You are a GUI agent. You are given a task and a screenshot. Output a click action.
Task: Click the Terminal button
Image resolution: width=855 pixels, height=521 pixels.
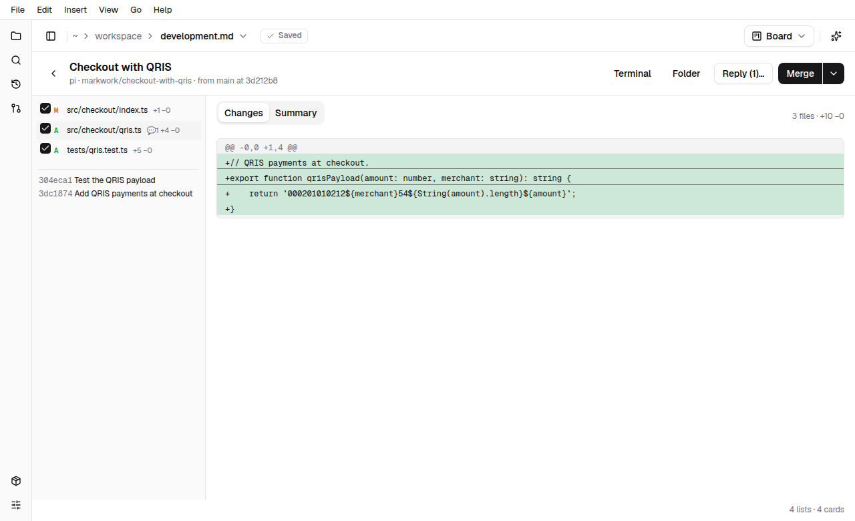tap(633, 73)
